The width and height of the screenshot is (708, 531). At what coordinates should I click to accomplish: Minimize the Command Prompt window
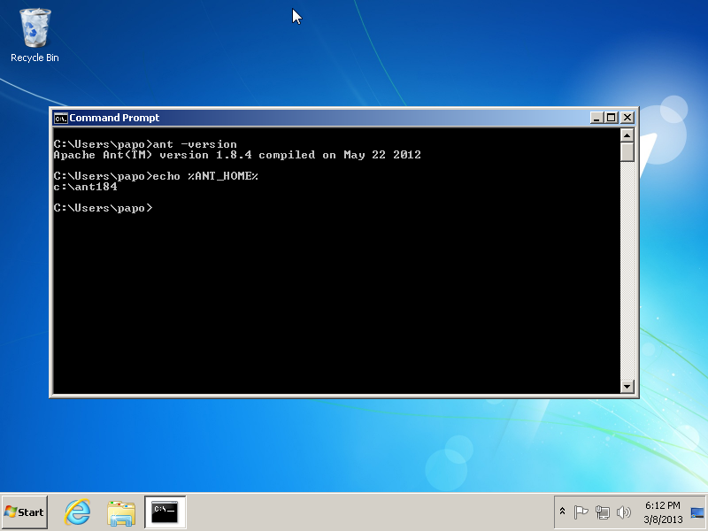tap(596, 118)
